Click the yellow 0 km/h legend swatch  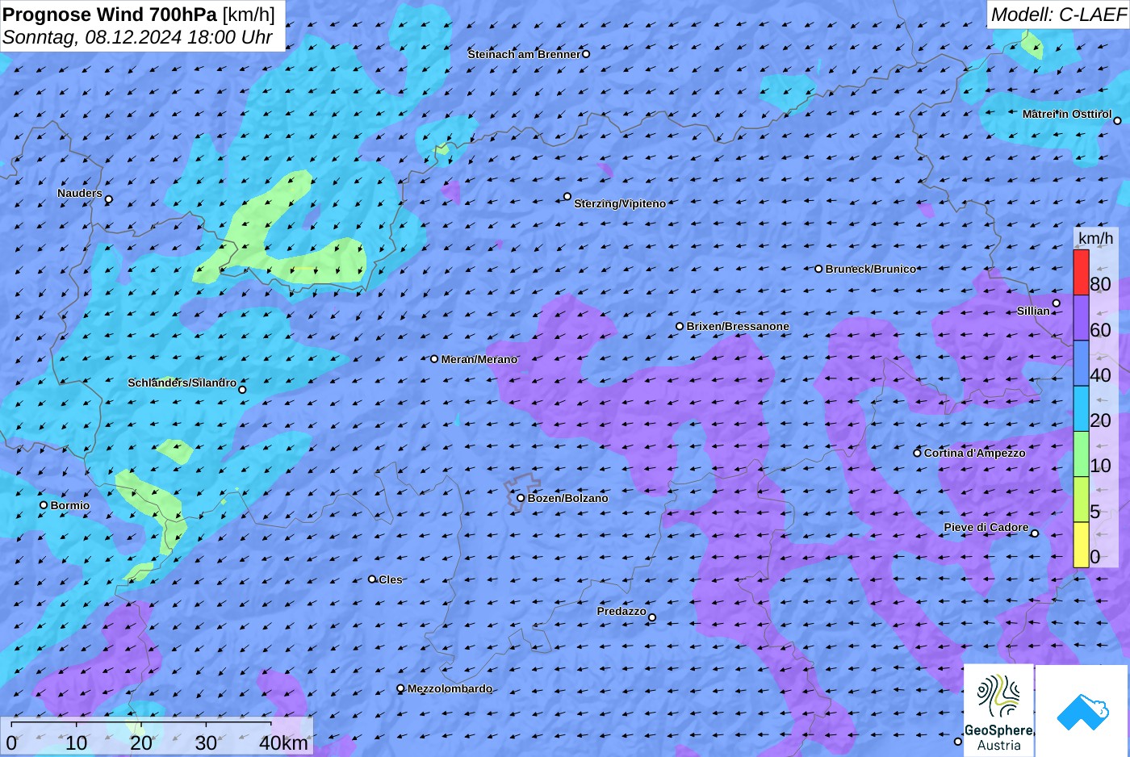[x=1081, y=545]
